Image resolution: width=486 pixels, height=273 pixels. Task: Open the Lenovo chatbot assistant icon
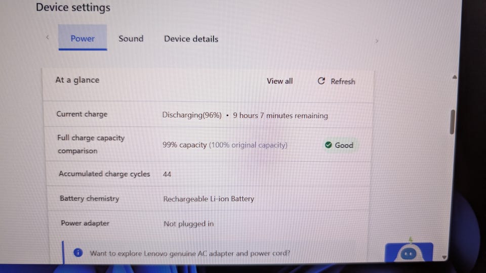409,252
